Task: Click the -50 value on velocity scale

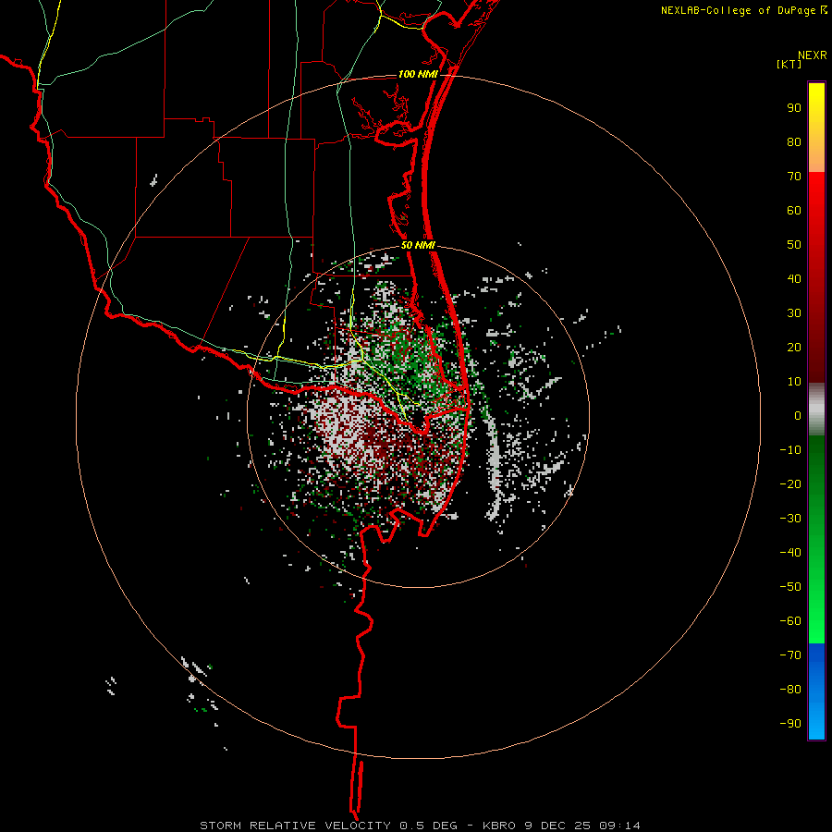Action: pos(790,587)
